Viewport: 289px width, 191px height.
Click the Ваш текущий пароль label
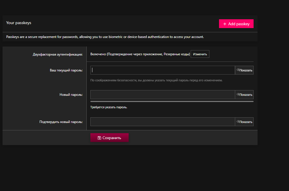[66, 71]
